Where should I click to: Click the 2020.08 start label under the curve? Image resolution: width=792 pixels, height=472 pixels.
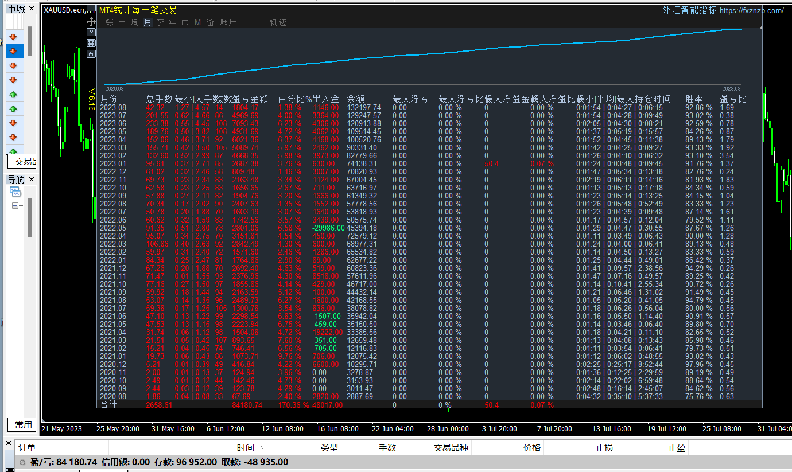[x=114, y=89]
